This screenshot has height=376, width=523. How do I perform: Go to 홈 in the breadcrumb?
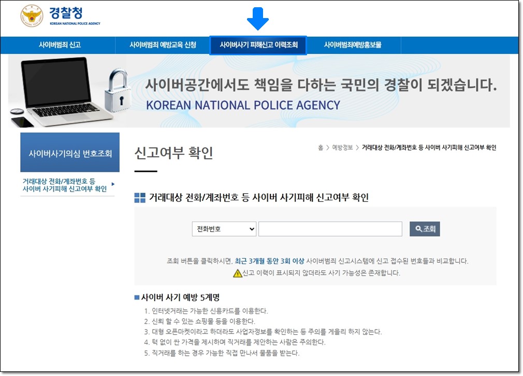click(x=321, y=148)
